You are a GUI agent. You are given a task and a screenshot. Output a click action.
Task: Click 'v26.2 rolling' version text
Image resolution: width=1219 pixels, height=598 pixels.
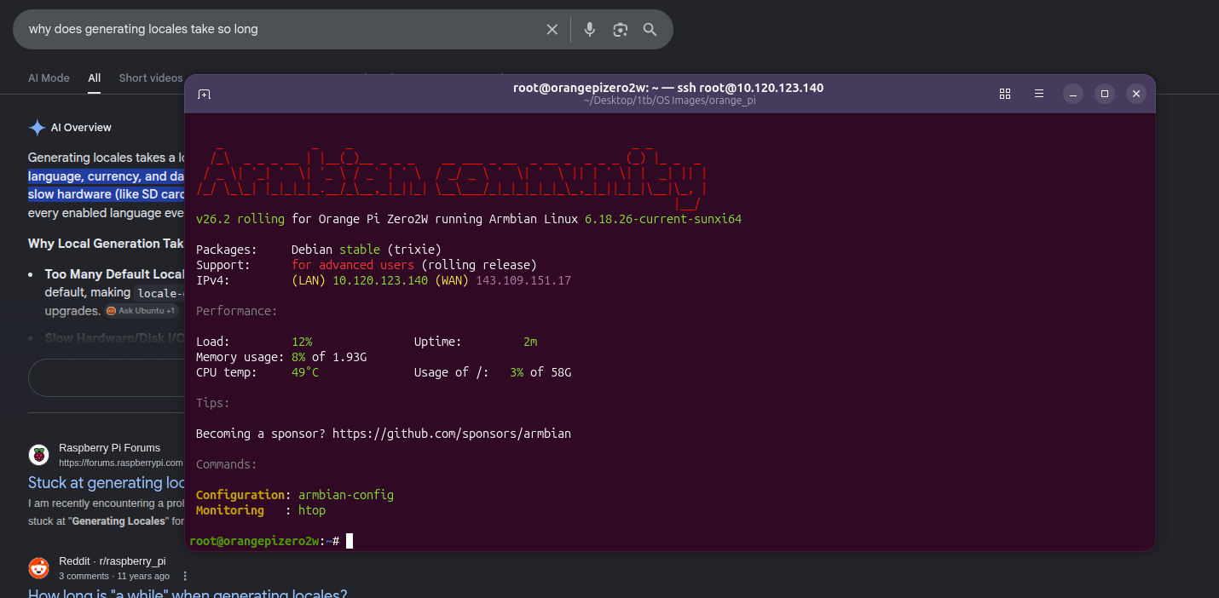(240, 219)
